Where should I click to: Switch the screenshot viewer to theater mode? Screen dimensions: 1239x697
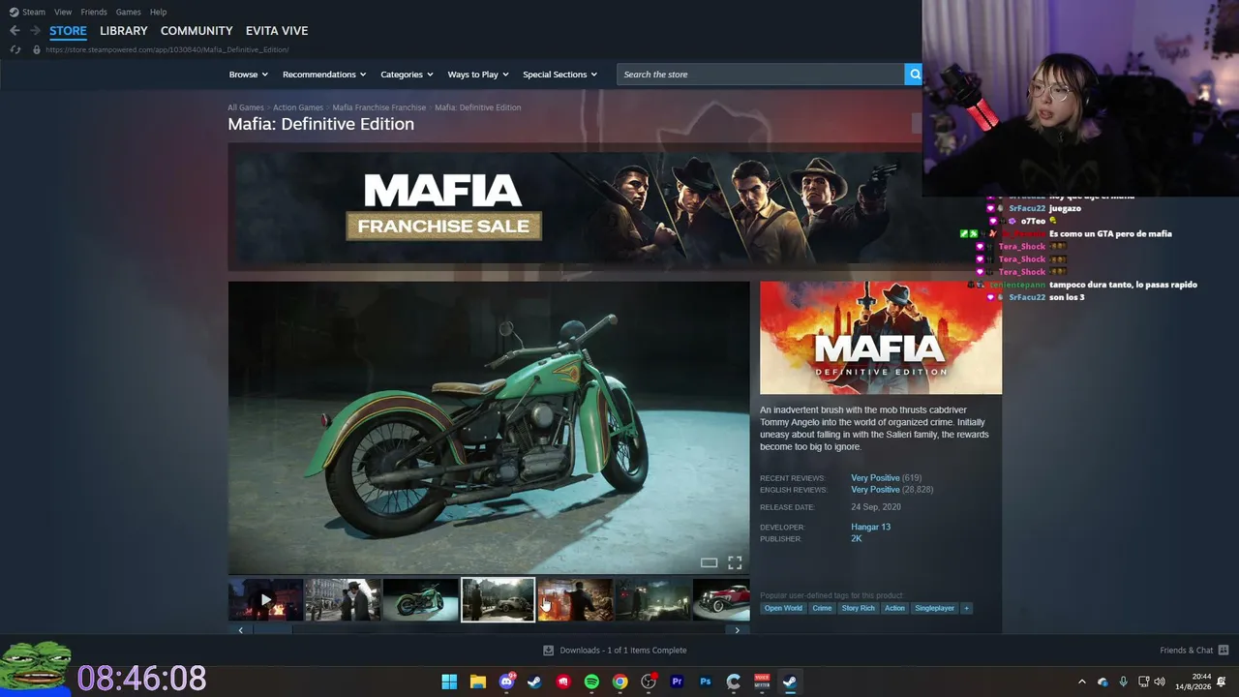click(x=709, y=562)
